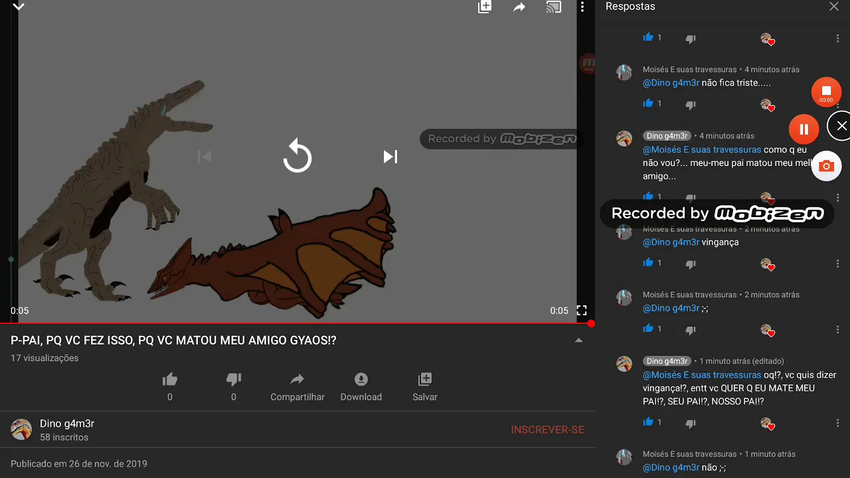Dislike the 'não fica triste' reply
The width and height of the screenshot is (850, 478).
coord(691,104)
